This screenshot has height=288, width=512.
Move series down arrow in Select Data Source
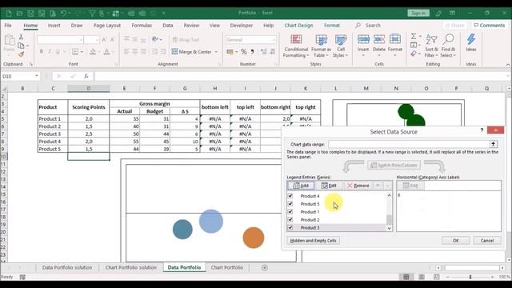click(387, 186)
